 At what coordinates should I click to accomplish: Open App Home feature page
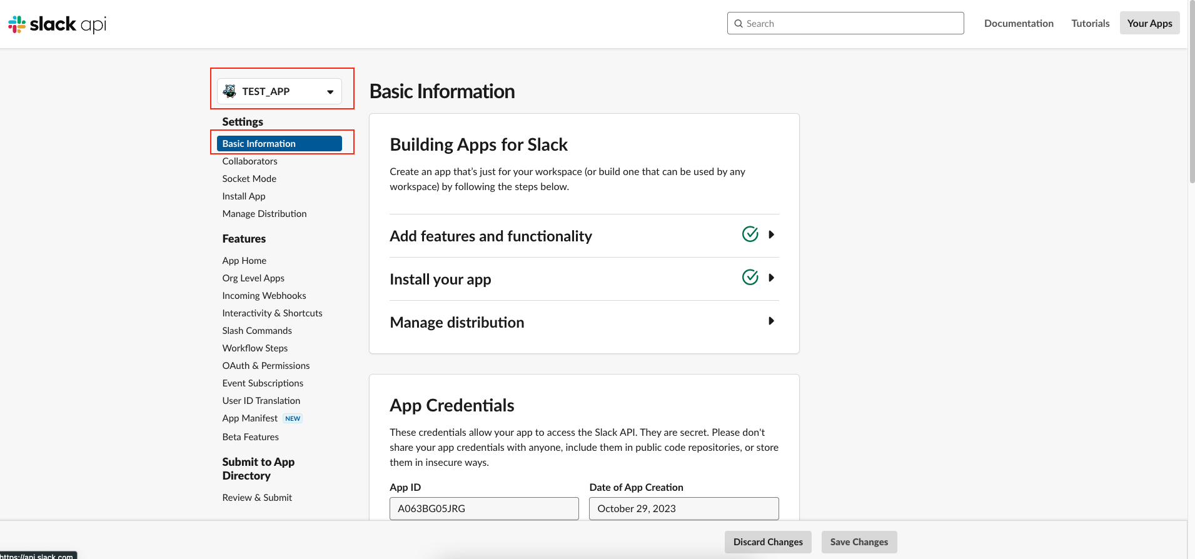[245, 260]
